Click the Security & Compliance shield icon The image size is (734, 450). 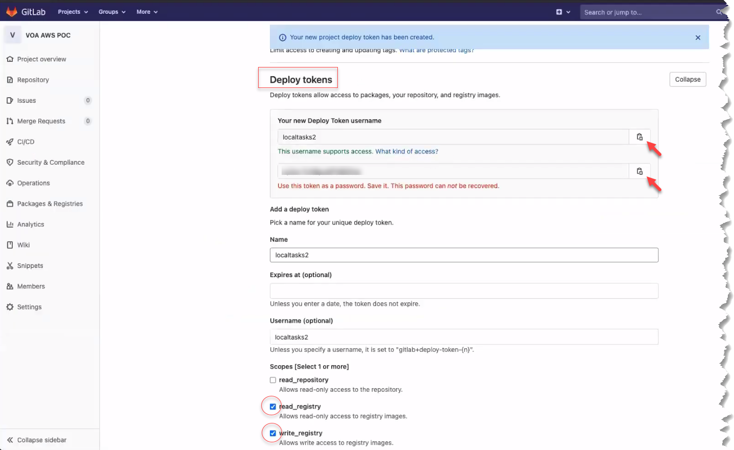coord(10,162)
